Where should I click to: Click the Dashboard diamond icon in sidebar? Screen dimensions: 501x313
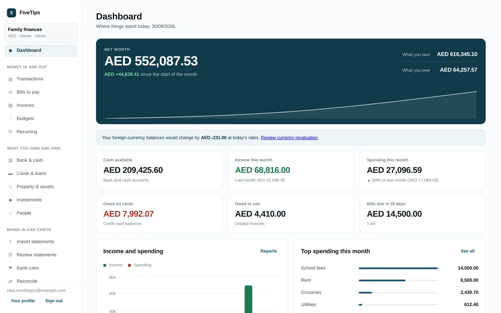tap(10, 50)
